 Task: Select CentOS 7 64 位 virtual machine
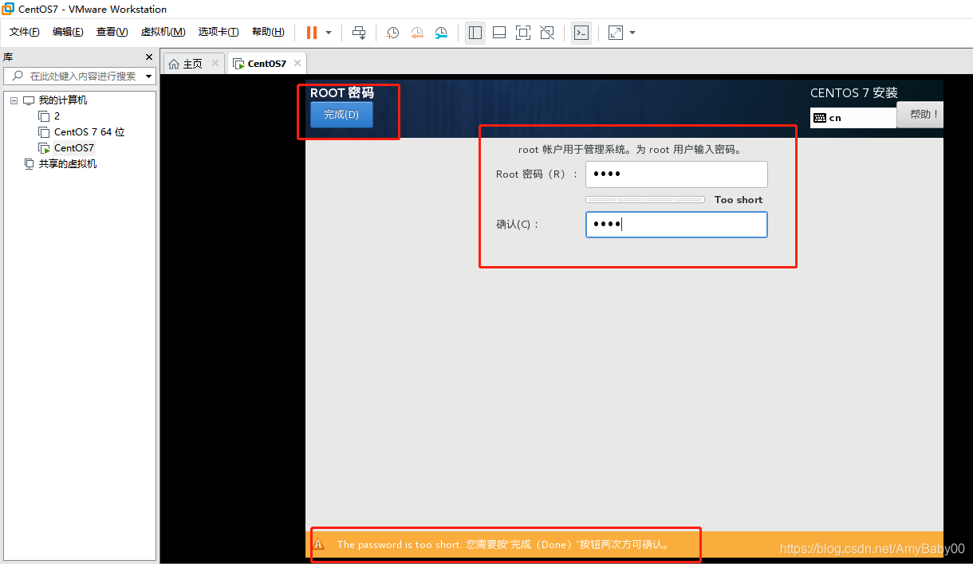(89, 132)
